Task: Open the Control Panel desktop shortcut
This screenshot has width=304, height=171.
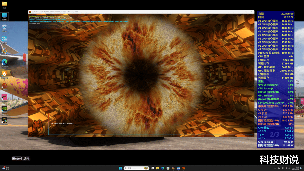Action: point(4,40)
